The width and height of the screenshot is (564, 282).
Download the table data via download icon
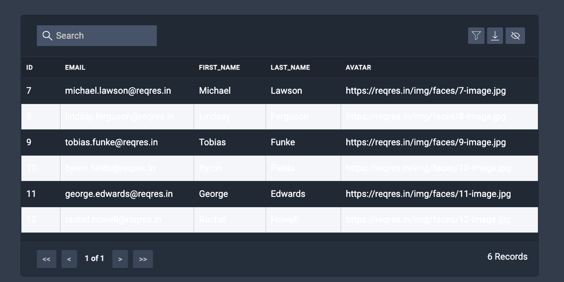(495, 36)
